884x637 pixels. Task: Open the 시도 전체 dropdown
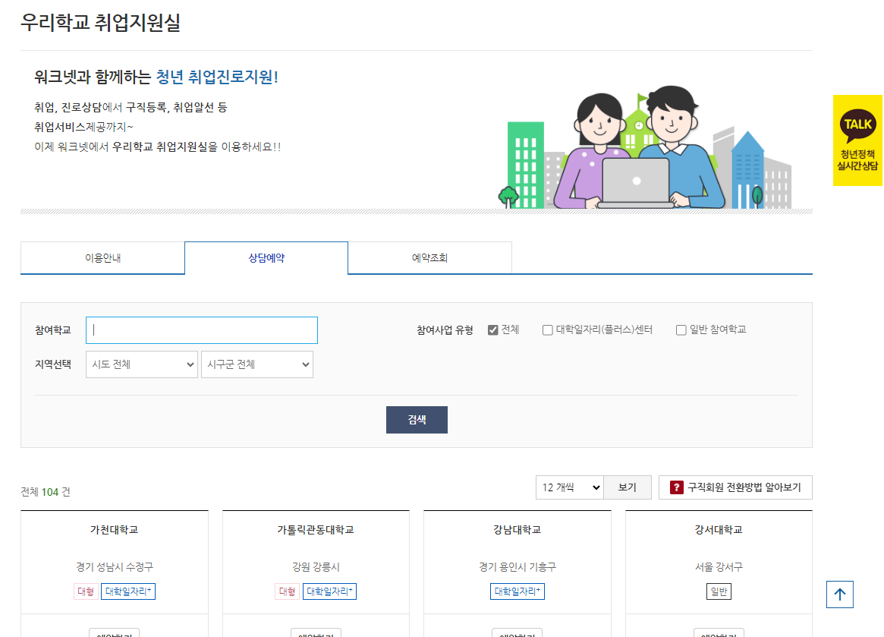[x=141, y=364]
